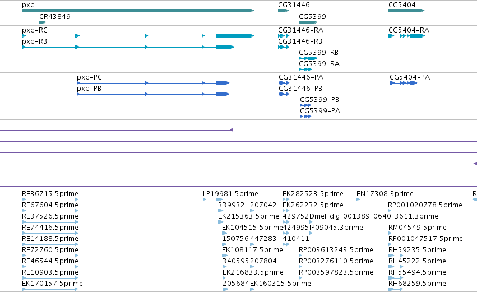
Task: Click the IP09045.3prime EST label
Action: point(336,228)
